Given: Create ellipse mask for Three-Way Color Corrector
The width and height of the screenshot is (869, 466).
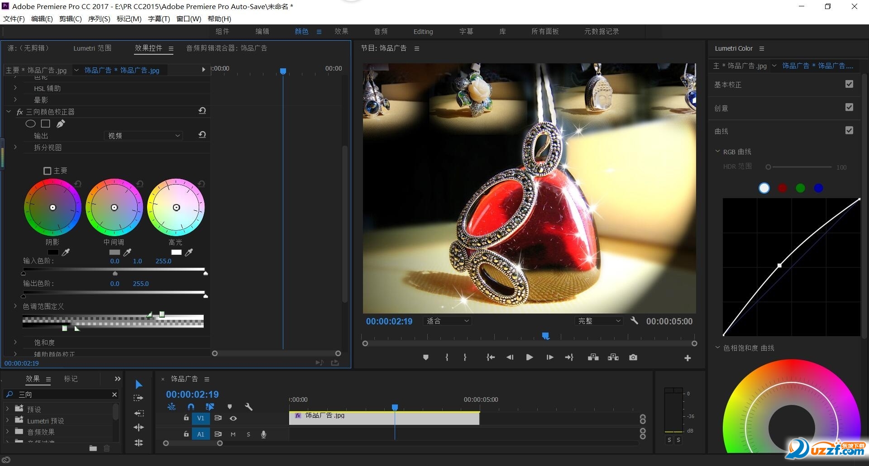Looking at the screenshot, I should [30, 124].
